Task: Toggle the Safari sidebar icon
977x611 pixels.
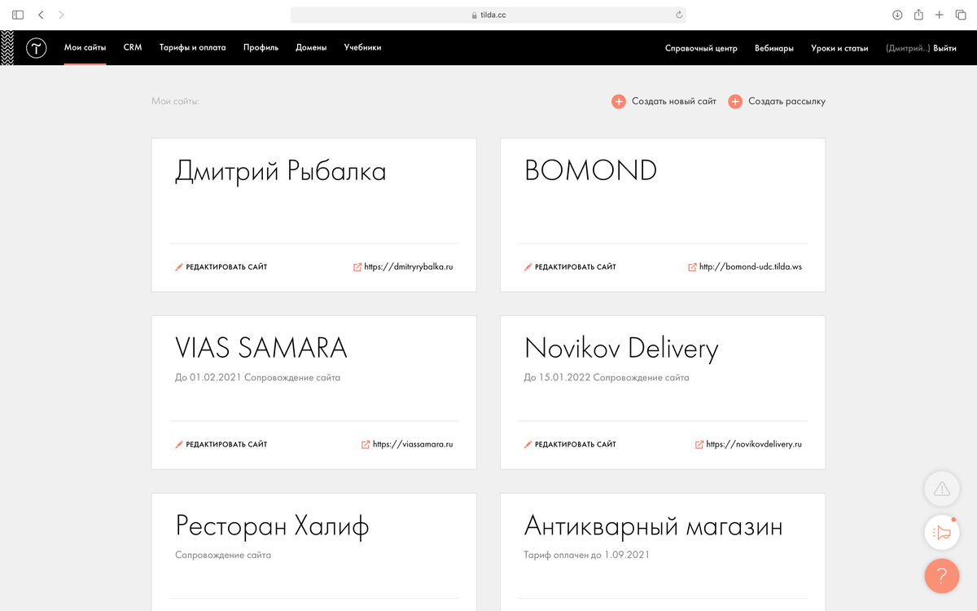Action: pos(18,15)
